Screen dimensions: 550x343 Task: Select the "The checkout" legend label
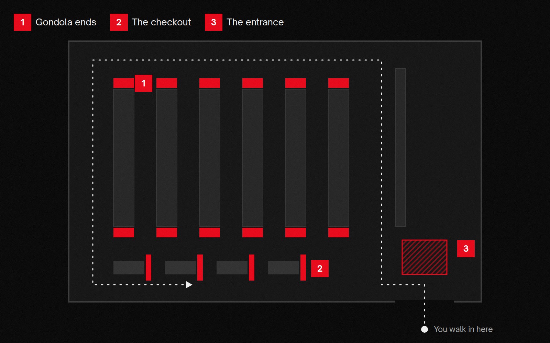click(x=161, y=22)
